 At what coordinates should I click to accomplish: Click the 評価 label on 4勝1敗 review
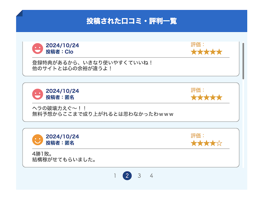(198, 136)
